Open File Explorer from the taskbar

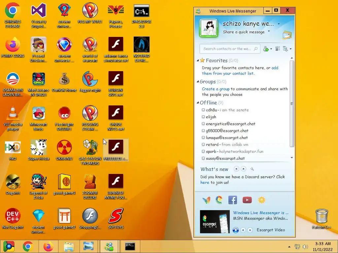[69, 246]
